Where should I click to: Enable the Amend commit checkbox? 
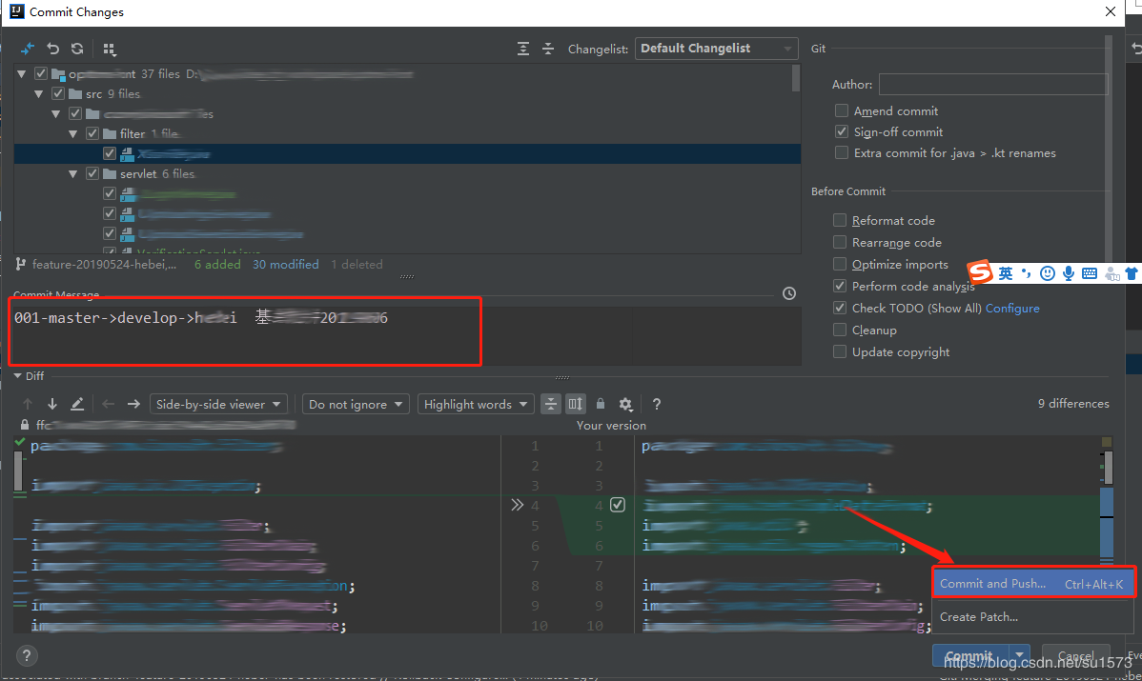coord(841,111)
